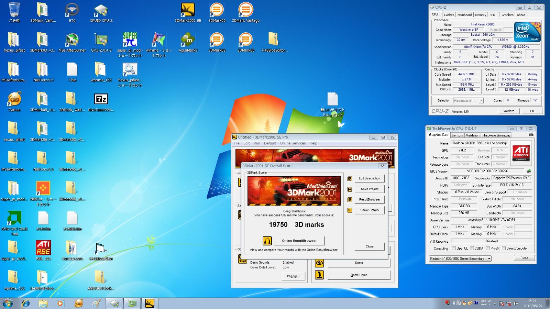Close the 3DMark Overall Score dialog with Close button
550x309 pixels.
click(370, 246)
